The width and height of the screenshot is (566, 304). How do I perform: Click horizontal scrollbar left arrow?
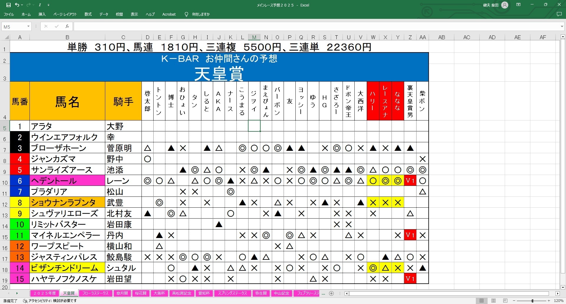pos(347,293)
